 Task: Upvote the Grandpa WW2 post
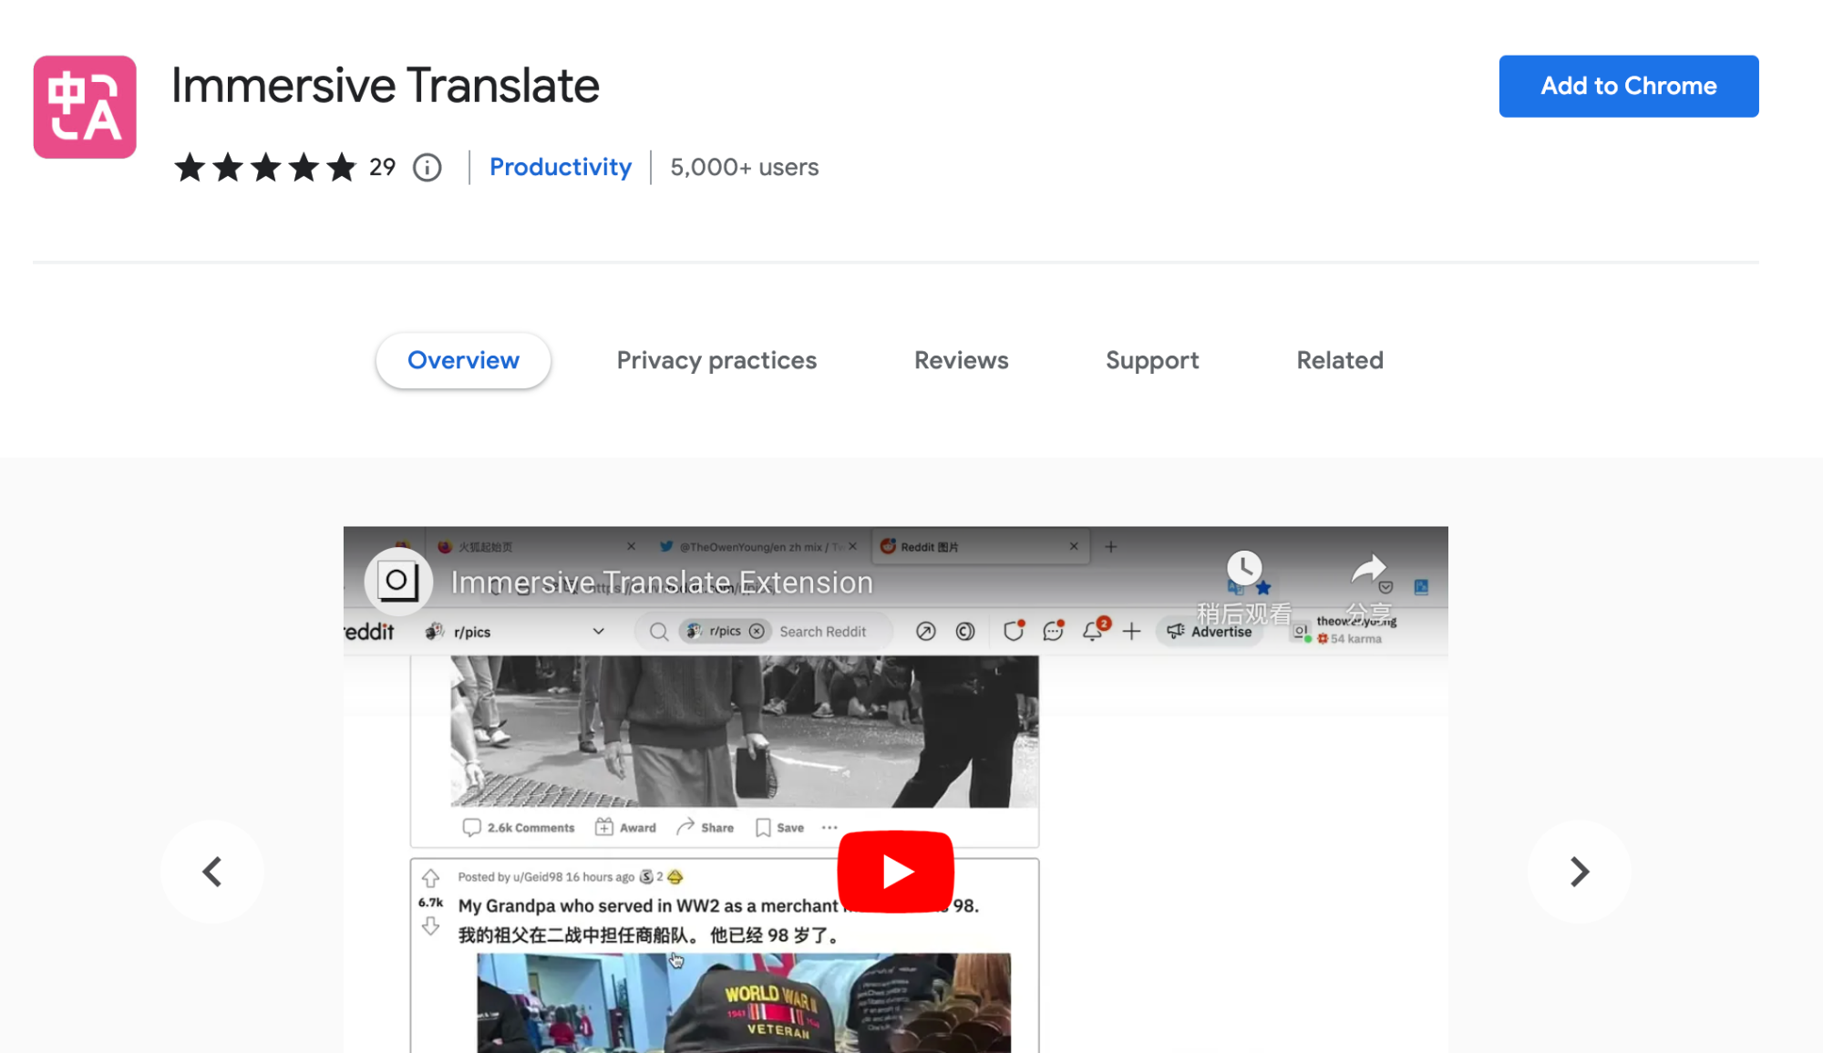pyautogui.click(x=430, y=878)
